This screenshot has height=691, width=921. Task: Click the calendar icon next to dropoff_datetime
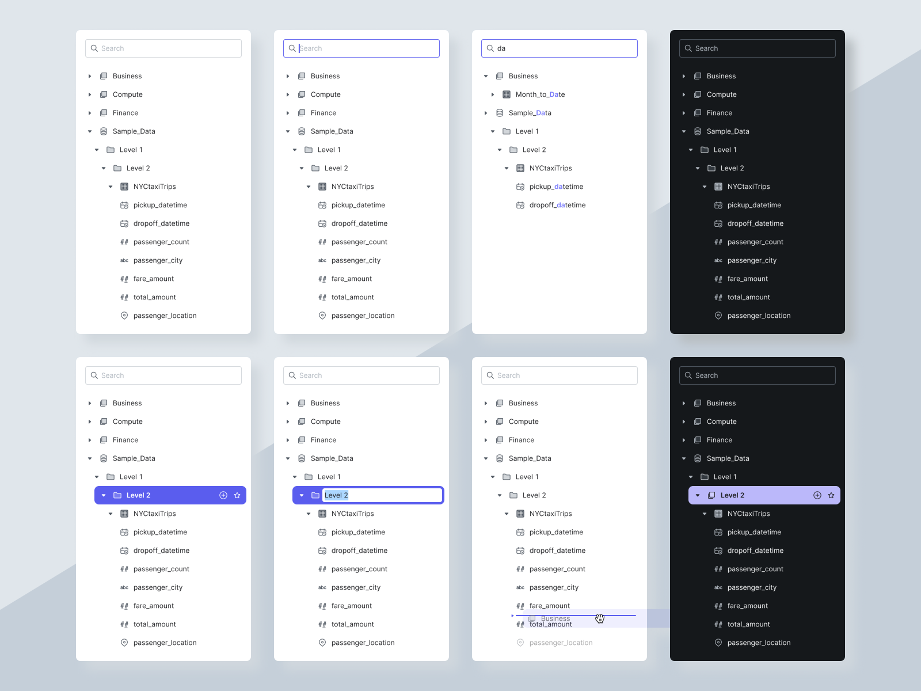(x=124, y=223)
